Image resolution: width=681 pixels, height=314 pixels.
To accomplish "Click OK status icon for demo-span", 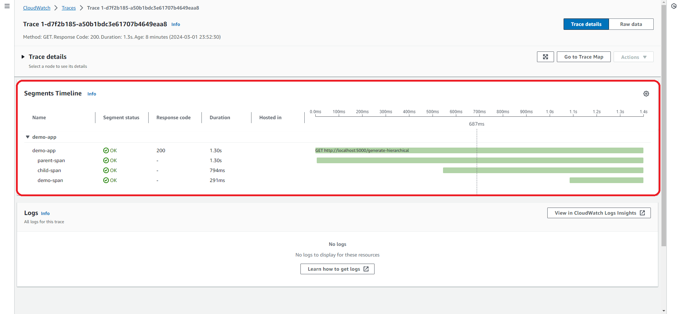I will (106, 180).
